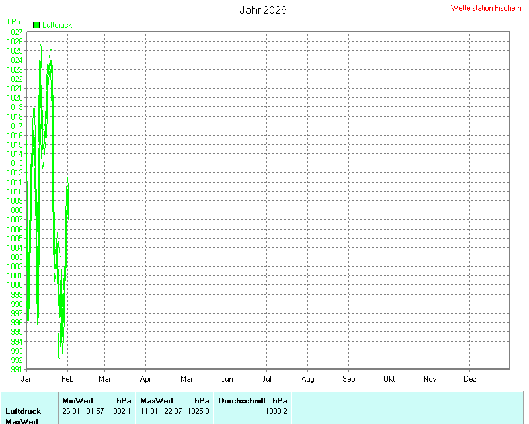This screenshot has width=529, height=424.
Task: Click the Jahr 2026 chart title
Action: [x=263, y=11]
